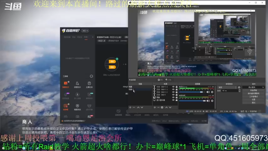Increase transition duration with up stepper arrow

239,90
